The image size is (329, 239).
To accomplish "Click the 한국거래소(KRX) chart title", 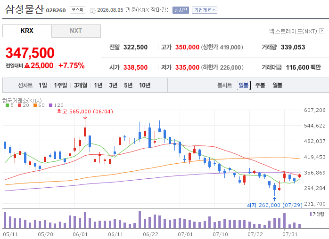I will pyautogui.click(x=22, y=101).
